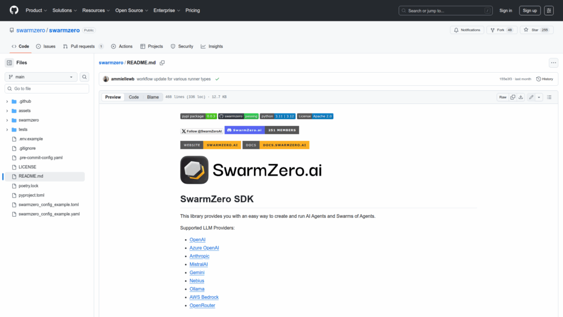Open the document outline icon
The image size is (563, 317).
coord(549,97)
